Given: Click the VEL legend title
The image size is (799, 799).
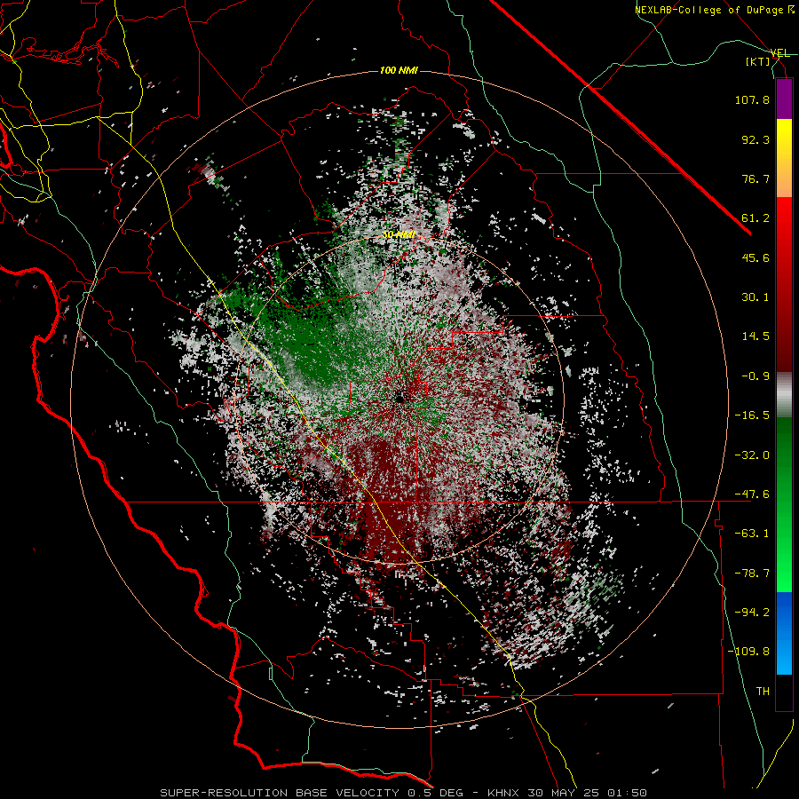Looking at the screenshot, I should point(779,53).
